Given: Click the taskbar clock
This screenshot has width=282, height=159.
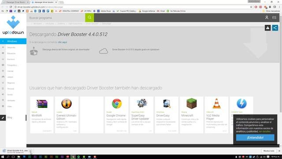Looking at the screenshot, I should [275, 157].
